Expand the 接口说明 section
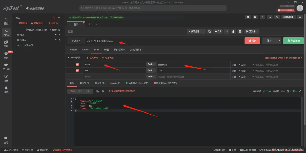The height and width of the screenshot is (153, 306). coord(196,31)
